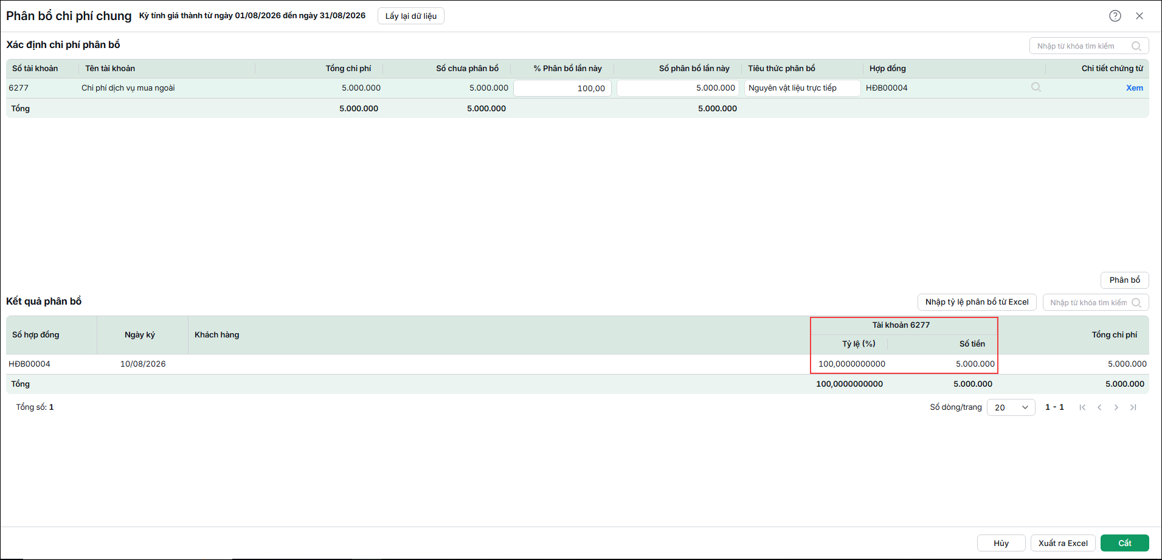Image resolution: width=1162 pixels, height=560 pixels.
Task: Go to the first page of results
Action: pyautogui.click(x=1082, y=407)
